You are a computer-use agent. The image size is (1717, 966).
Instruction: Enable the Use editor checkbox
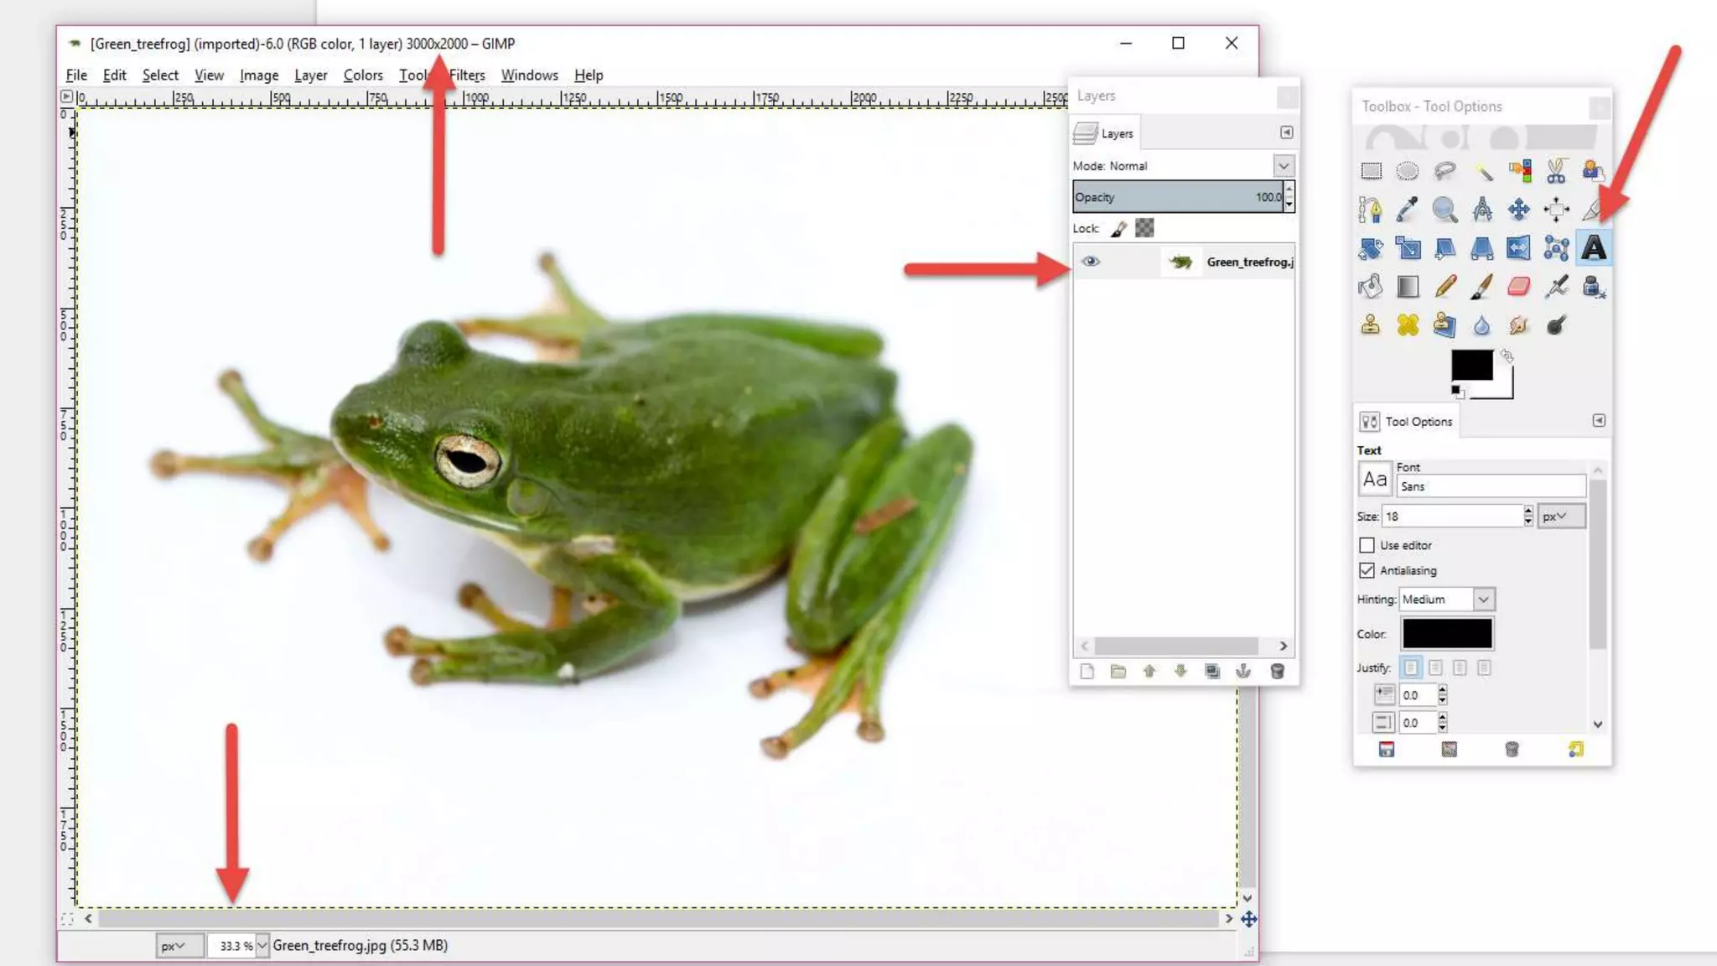point(1367,545)
